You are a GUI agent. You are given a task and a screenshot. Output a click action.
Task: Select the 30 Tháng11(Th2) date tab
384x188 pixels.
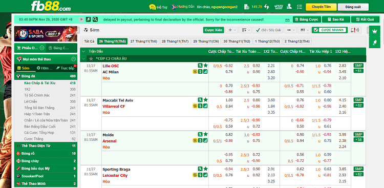coord(237,41)
